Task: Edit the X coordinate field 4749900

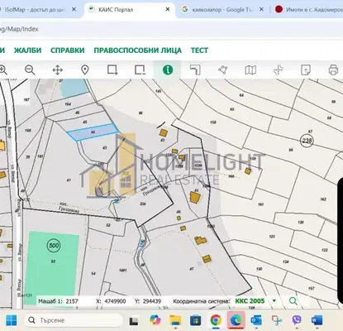Action: [x=115, y=301]
